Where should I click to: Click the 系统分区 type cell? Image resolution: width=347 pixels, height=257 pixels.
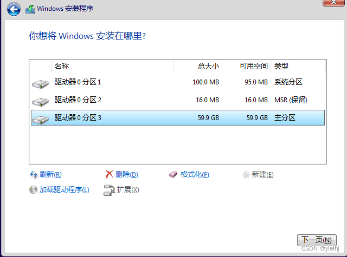coord(288,82)
